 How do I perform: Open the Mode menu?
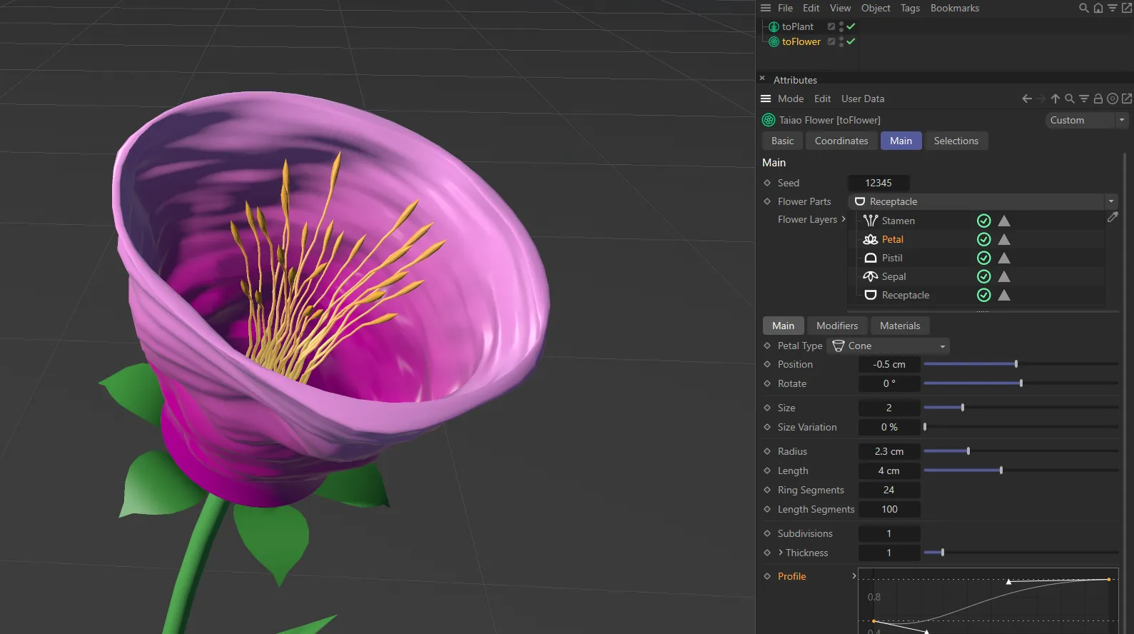click(x=791, y=99)
